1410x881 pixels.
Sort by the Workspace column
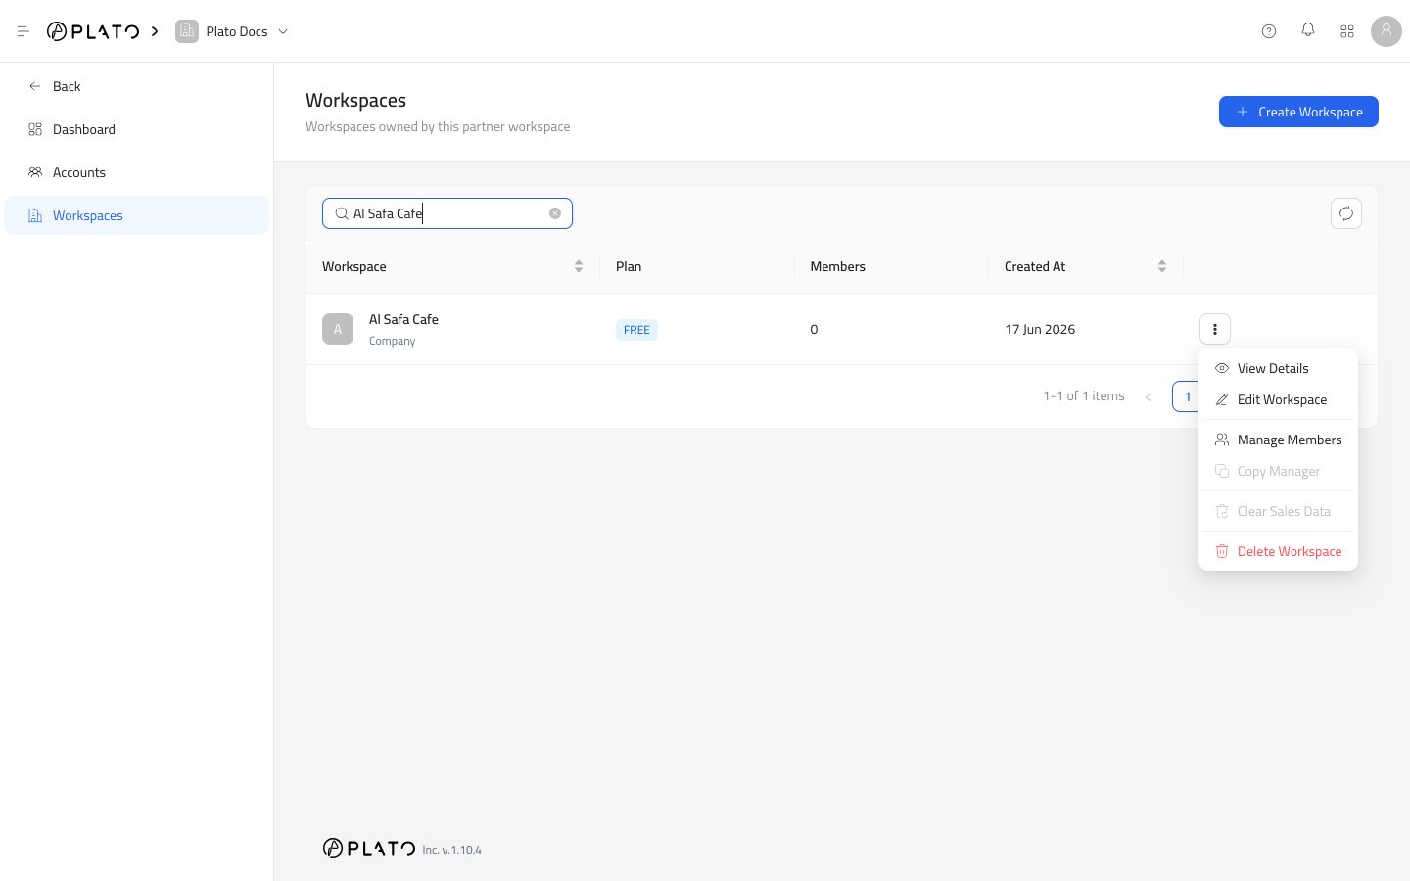pyautogui.click(x=452, y=266)
